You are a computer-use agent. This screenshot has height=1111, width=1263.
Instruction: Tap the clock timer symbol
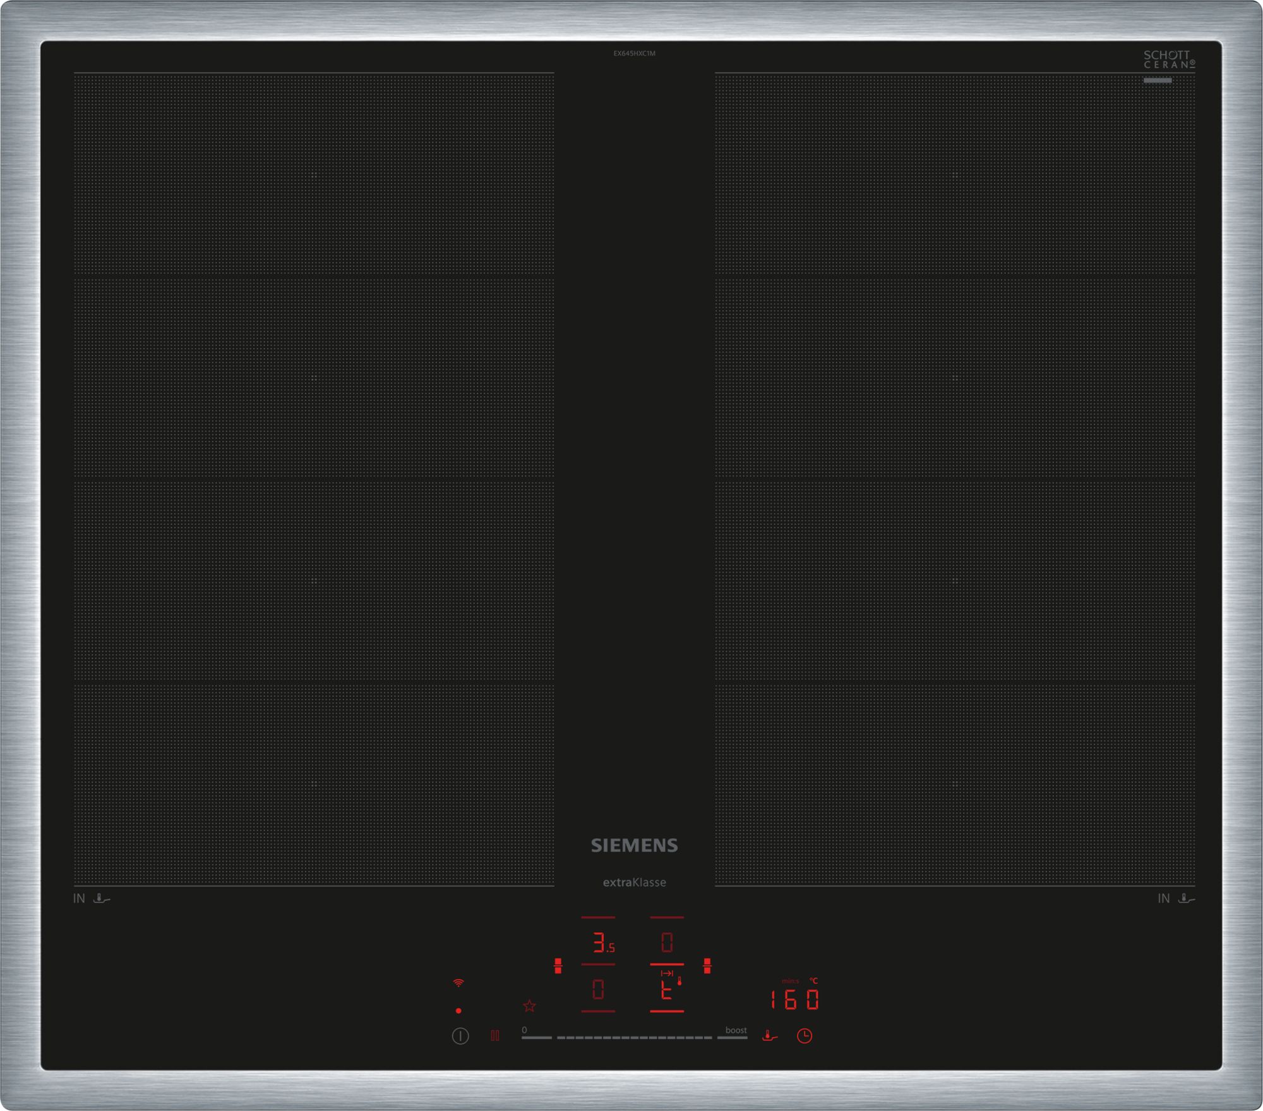(x=804, y=1036)
